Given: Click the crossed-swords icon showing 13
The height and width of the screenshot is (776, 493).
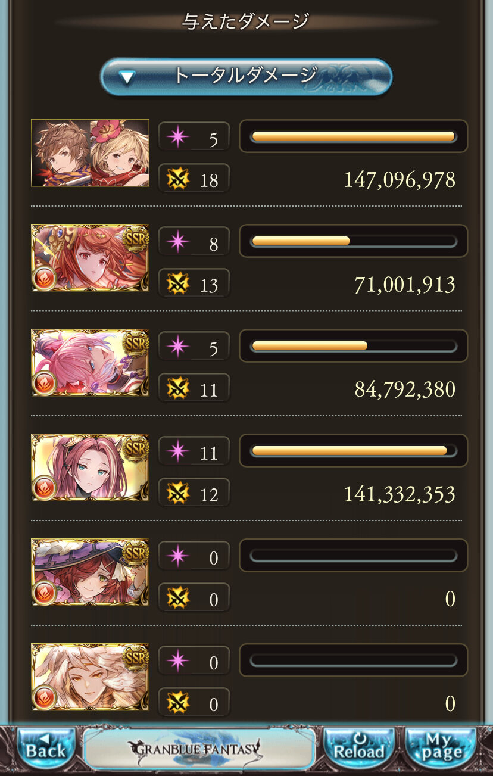Looking at the screenshot, I should 177,283.
